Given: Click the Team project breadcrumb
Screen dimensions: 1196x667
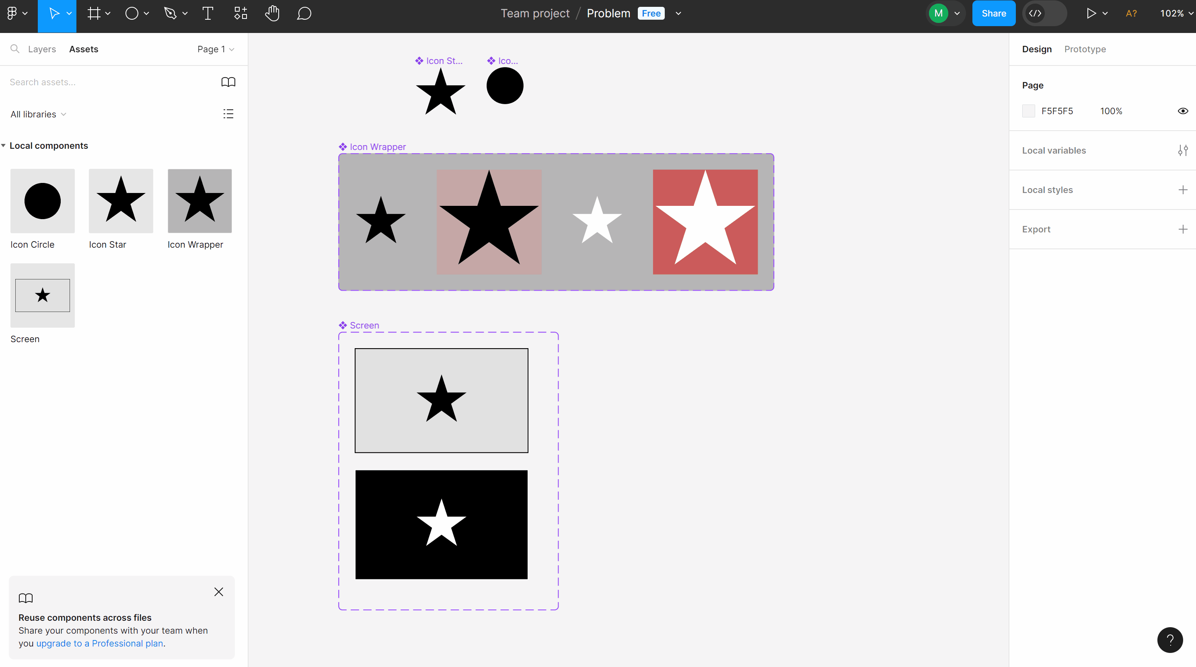Looking at the screenshot, I should (535, 13).
